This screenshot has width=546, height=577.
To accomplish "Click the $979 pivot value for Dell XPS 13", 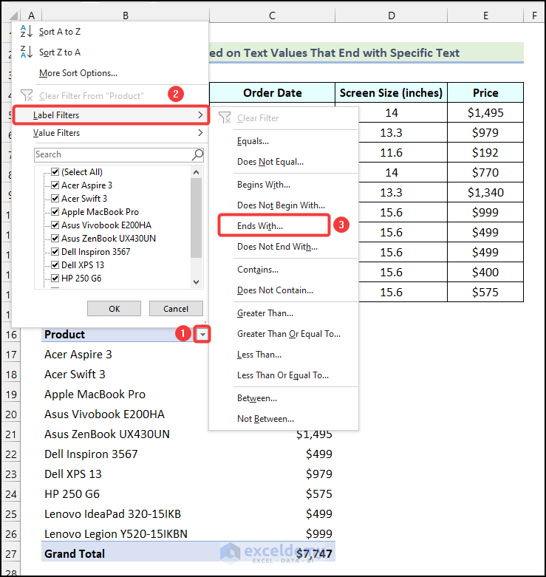I will [x=318, y=474].
